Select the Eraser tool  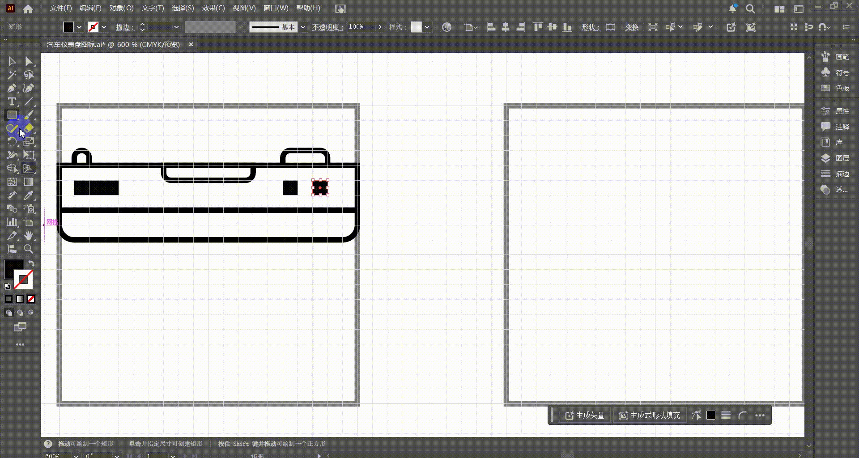(x=29, y=128)
